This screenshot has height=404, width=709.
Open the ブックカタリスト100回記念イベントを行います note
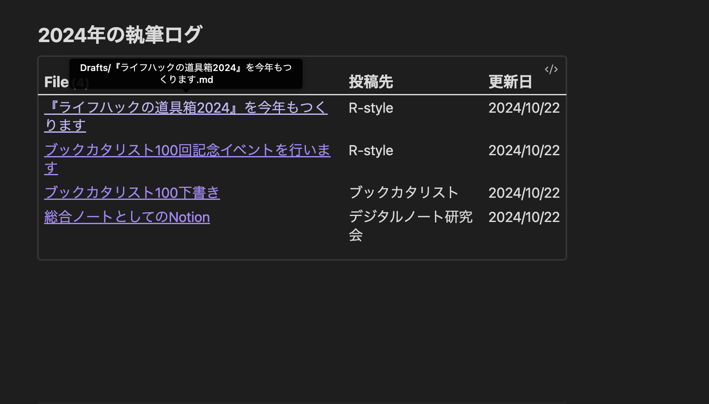click(x=187, y=150)
